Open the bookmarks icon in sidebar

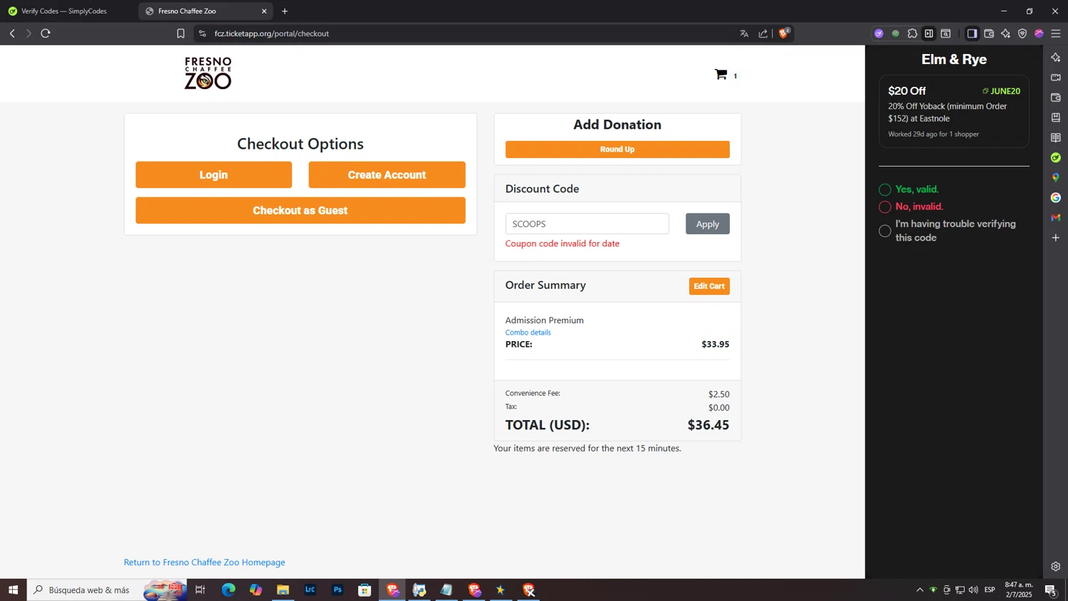click(x=1056, y=117)
